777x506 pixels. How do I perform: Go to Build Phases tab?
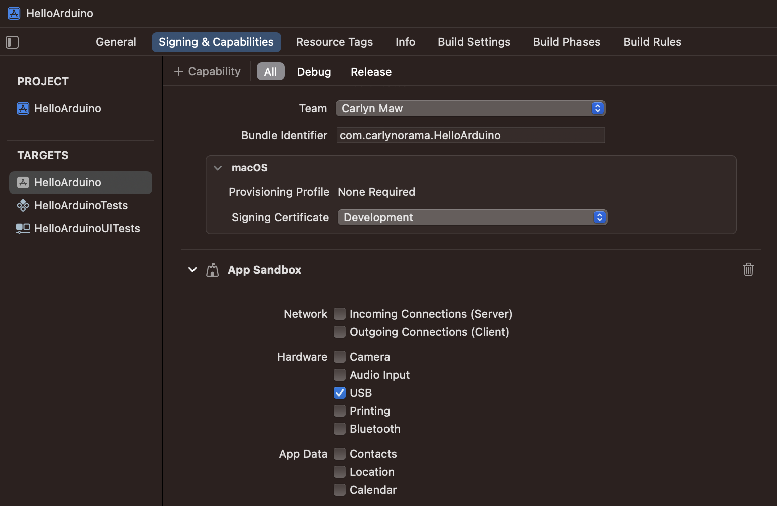click(x=566, y=42)
